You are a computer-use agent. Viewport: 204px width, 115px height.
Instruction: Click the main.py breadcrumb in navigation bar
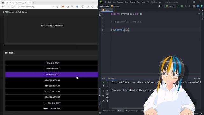(x=115, y=6)
